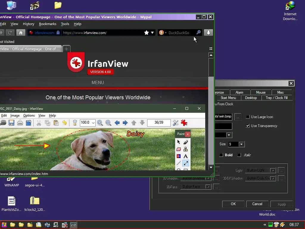305x229 pixels.
Task: Click the Apply button
Action: point(281,204)
